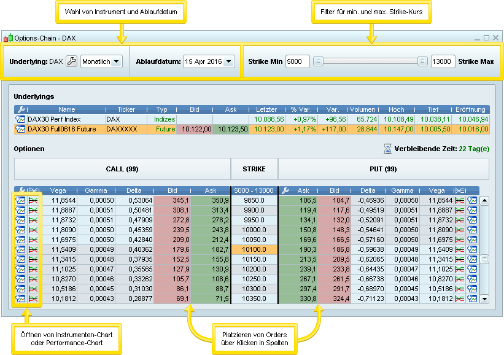Screen dimensions: 504x355
Task: Click call Bid 345,1 to place order
Action: coord(172,200)
